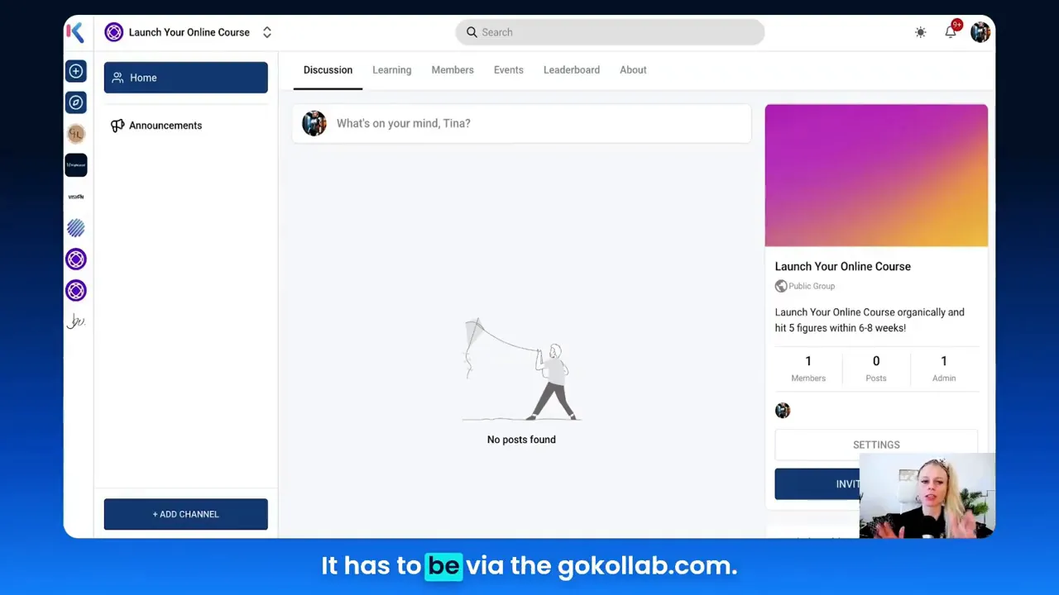Switch to the Events tab
The image size is (1059, 595).
tap(509, 70)
